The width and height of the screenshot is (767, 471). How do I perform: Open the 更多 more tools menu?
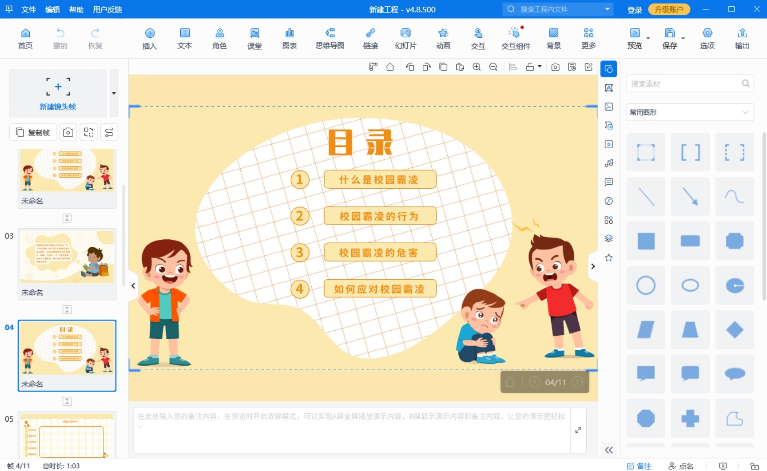[x=588, y=38]
